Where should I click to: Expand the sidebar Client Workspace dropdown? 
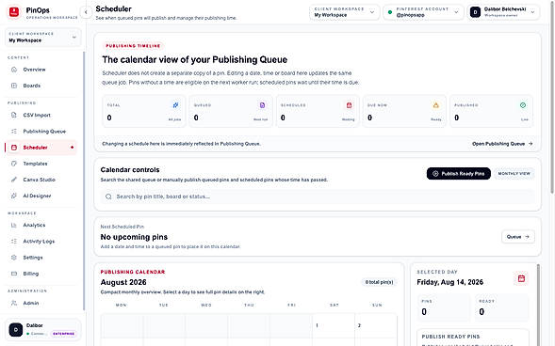(42, 37)
